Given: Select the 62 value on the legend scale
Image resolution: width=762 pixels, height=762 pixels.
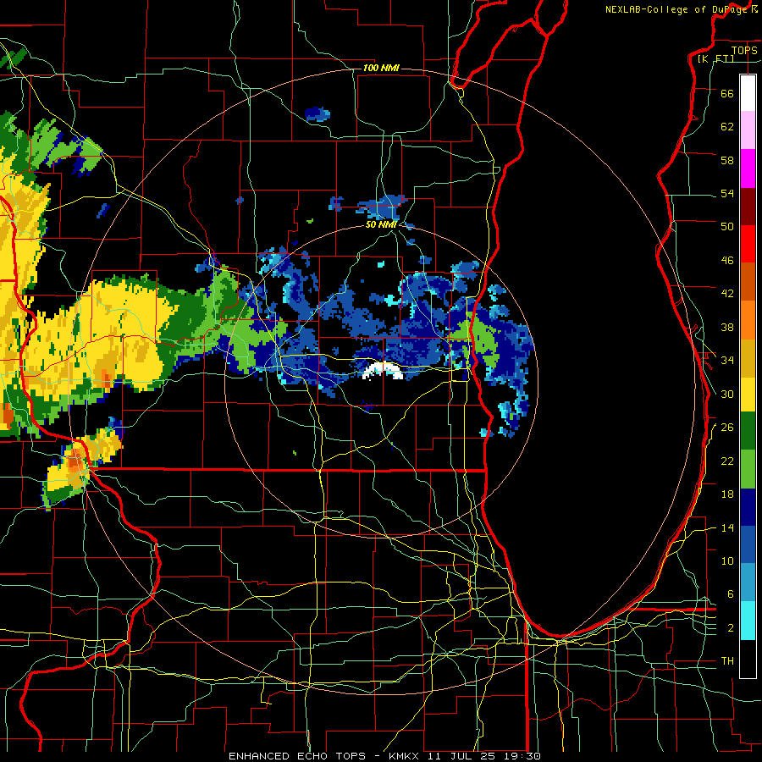Looking at the screenshot, I should point(727,127).
